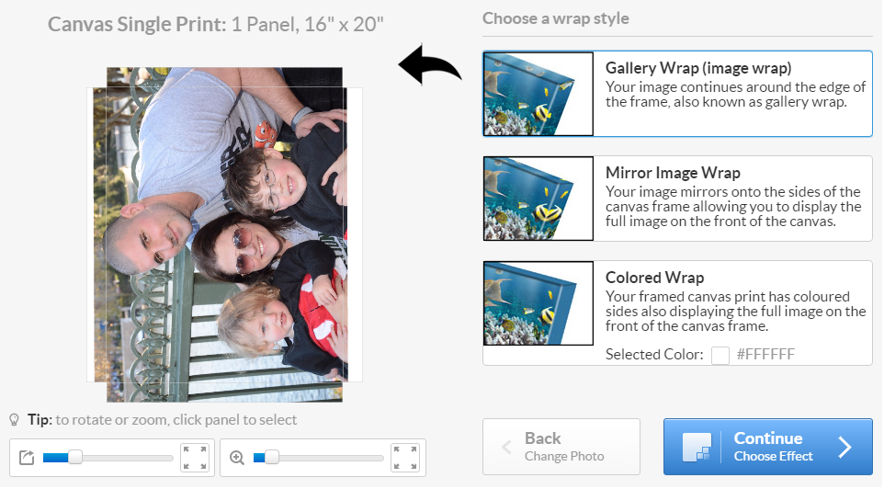Click the zoom magnifier icon
The width and height of the screenshot is (884, 489).
click(x=237, y=458)
